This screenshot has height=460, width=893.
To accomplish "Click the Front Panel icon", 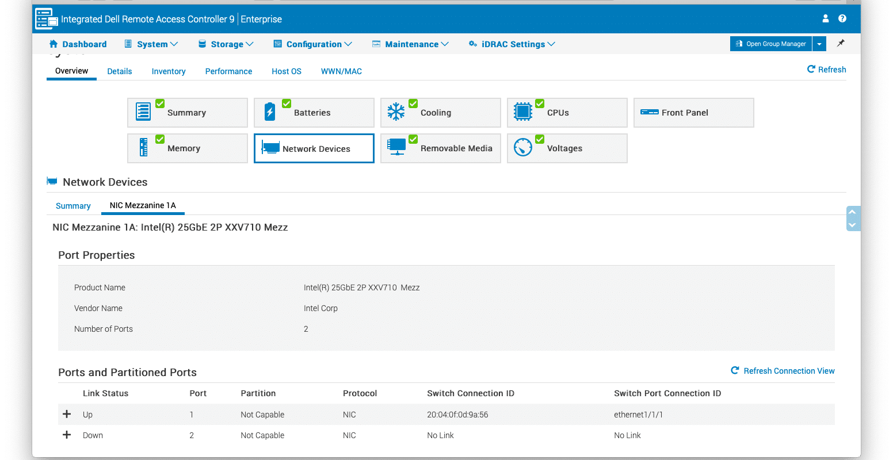I will pyautogui.click(x=650, y=112).
